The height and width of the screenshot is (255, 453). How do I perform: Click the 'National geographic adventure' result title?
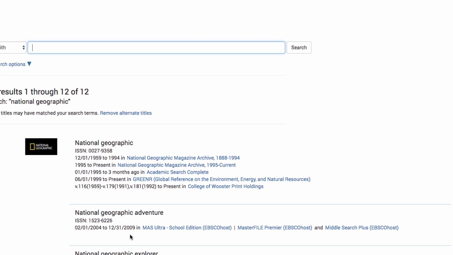click(x=119, y=212)
